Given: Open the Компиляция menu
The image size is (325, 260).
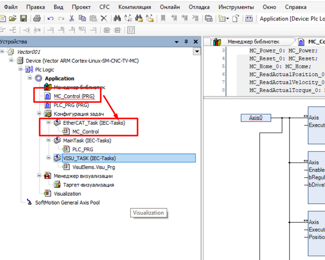Looking at the screenshot, I should [134, 7].
